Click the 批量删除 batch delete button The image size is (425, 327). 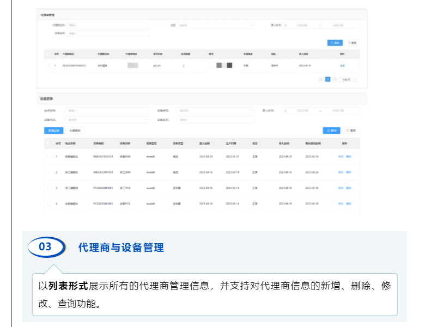[75, 131]
